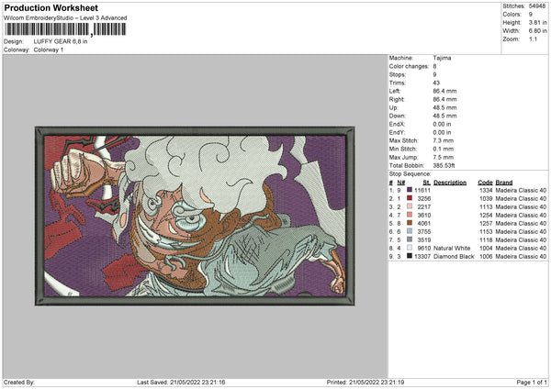This screenshot has width=551, height=389.
Task: Click the Created By label
Action: [x=19, y=382]
